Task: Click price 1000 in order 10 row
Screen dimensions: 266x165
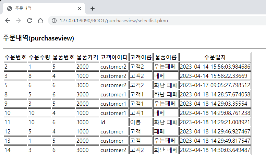Action: click(87, 113)
